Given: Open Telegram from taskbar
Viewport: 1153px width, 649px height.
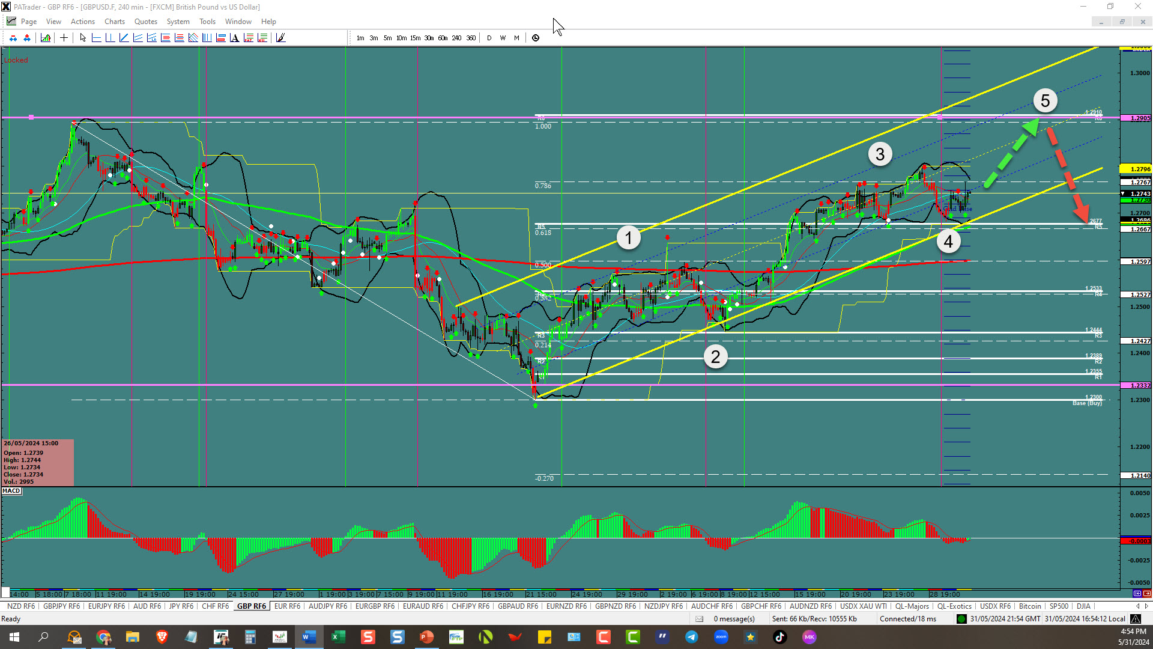Looking at the screenshot, I should click(692, 637).
